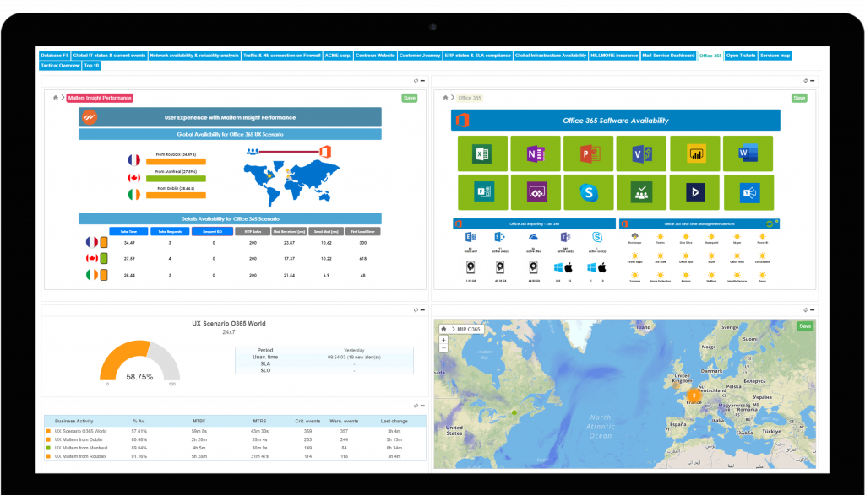Zoom in on the MIP O365 map

443,340
